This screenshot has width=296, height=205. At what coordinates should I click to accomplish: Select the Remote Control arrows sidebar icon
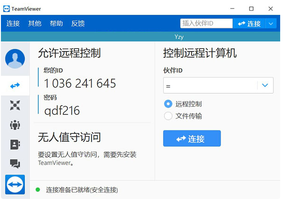15,86
